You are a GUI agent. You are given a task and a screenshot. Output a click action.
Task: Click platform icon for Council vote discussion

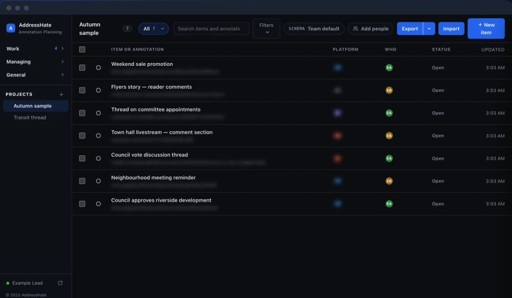tap(338, 158)
